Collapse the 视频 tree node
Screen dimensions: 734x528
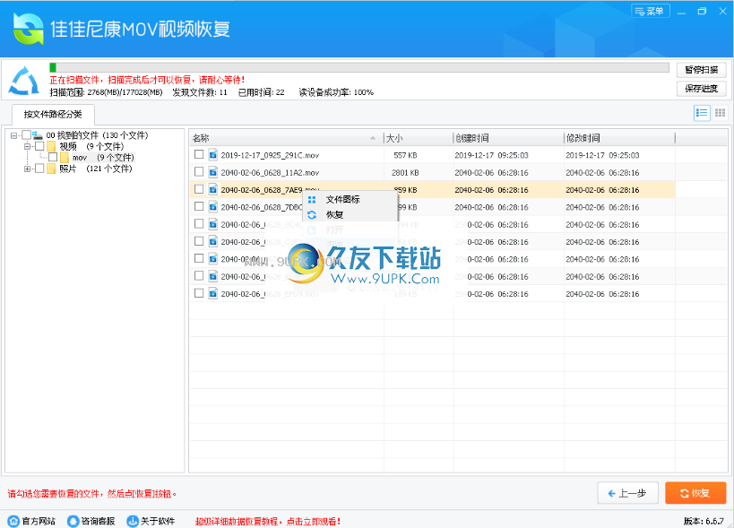tap(27, 146)
